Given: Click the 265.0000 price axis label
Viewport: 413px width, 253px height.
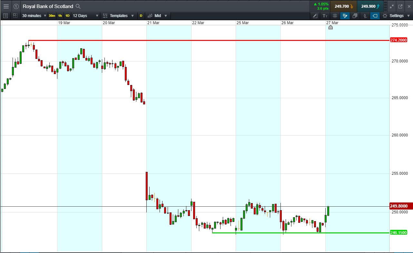Looking at the screenshot, I should point(399,98).
